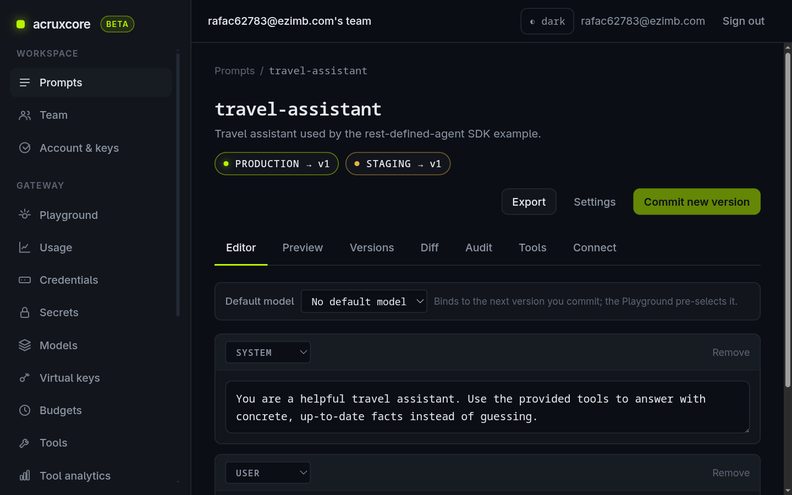Click the Virtual keys key icon

coord(25,377)
